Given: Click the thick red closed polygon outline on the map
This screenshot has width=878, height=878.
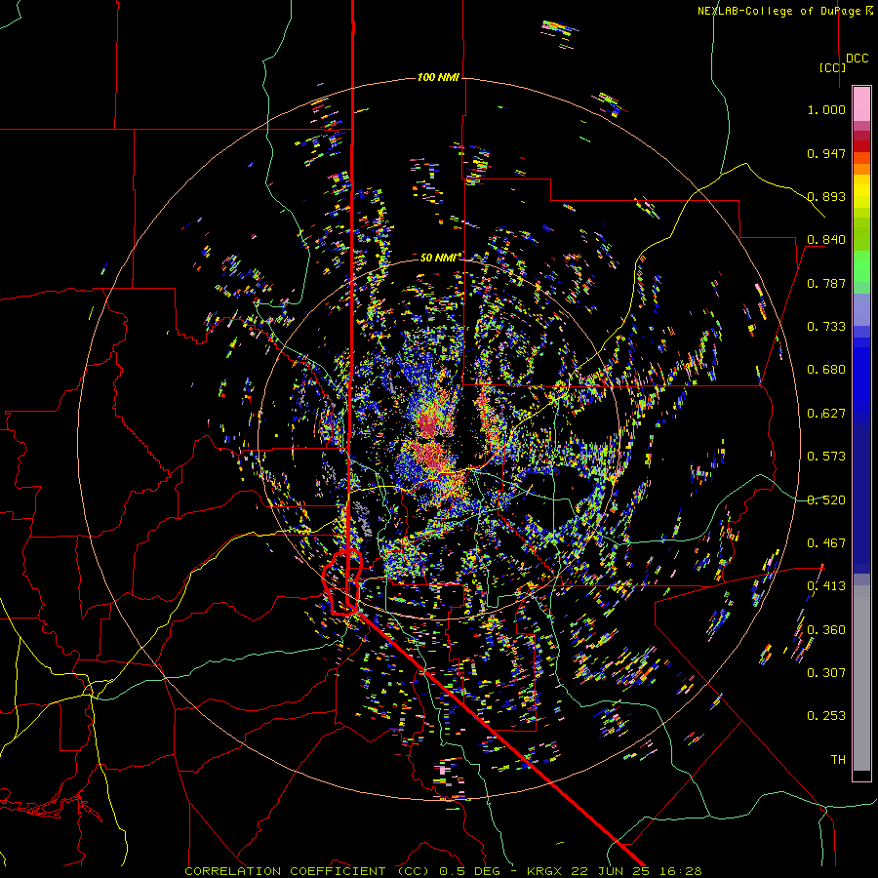Looking at the screenshot, I should (x=342, y=582).
